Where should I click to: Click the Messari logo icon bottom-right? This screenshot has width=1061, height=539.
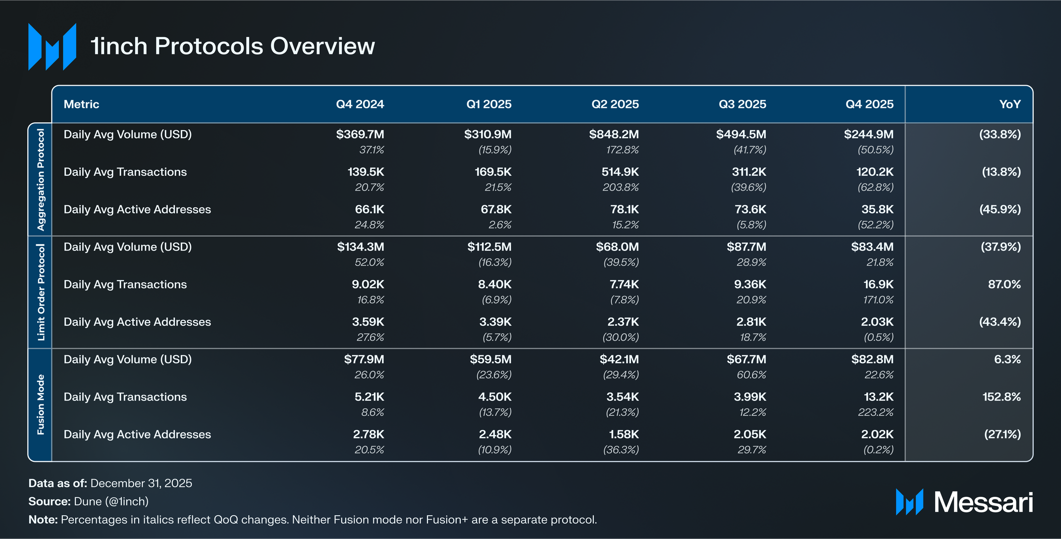pyautogui.click(x=909, y=502)
